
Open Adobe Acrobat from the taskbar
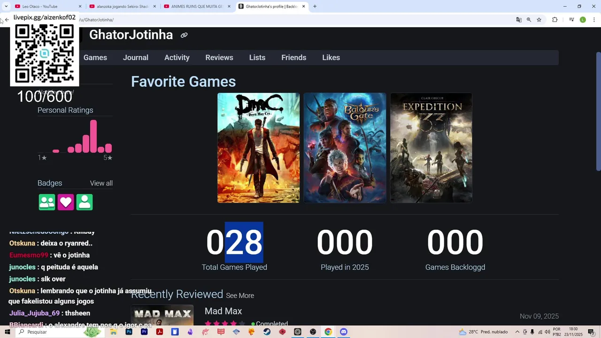point(160,332)
